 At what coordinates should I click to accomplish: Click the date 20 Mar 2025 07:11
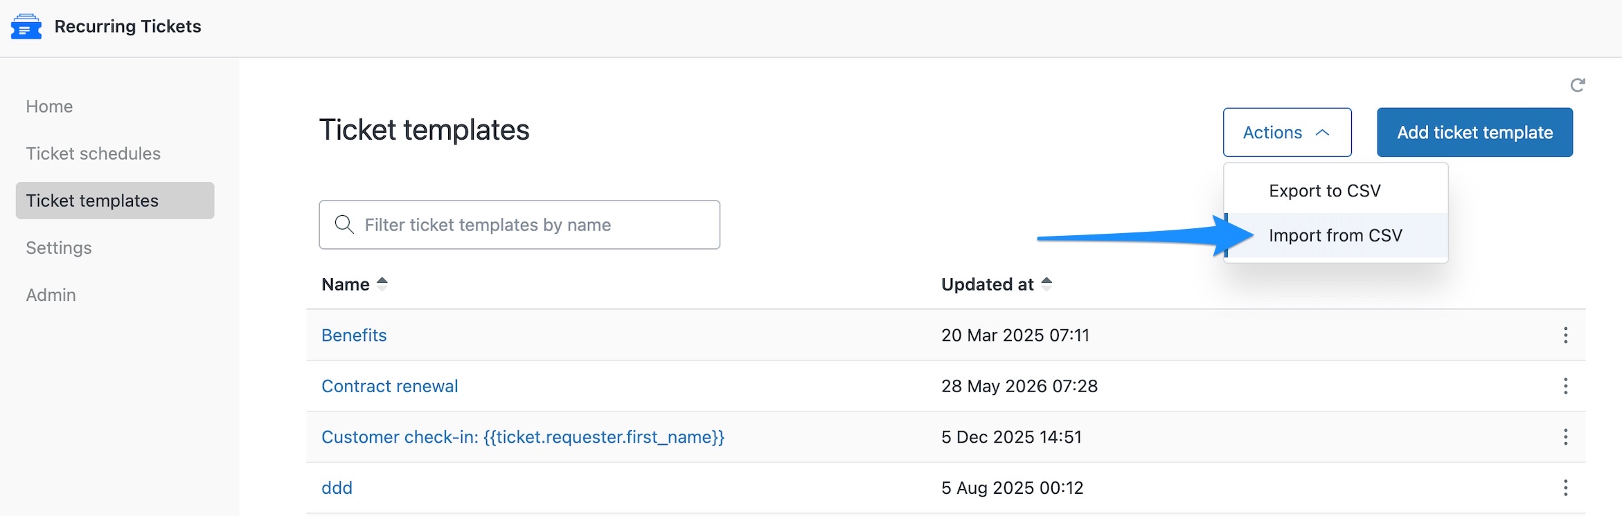pos(1015,335)
